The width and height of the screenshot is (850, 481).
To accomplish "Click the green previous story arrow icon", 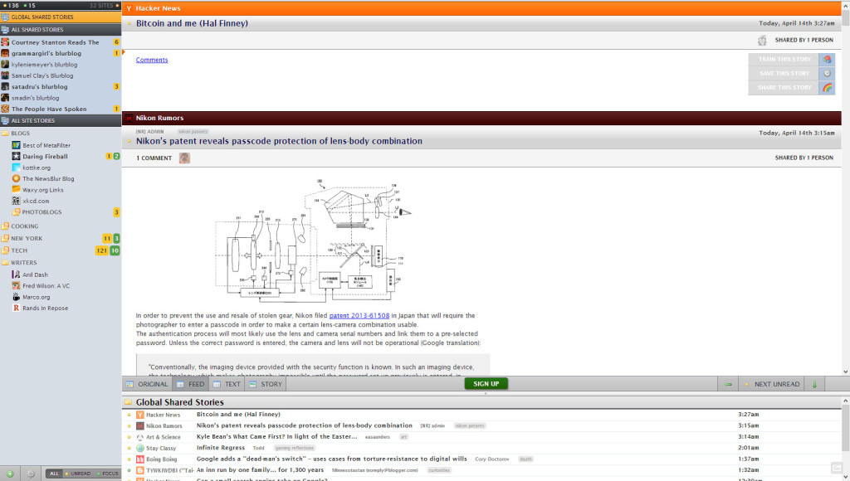I will coord(728,384).
